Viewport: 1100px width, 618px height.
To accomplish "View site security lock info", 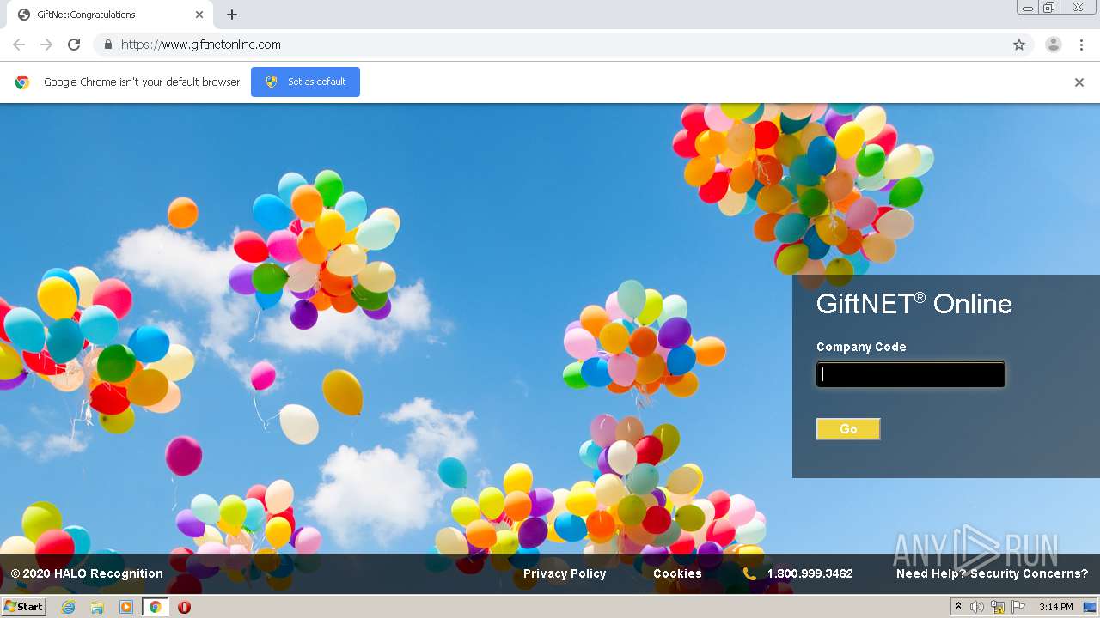I will point(107,45).
